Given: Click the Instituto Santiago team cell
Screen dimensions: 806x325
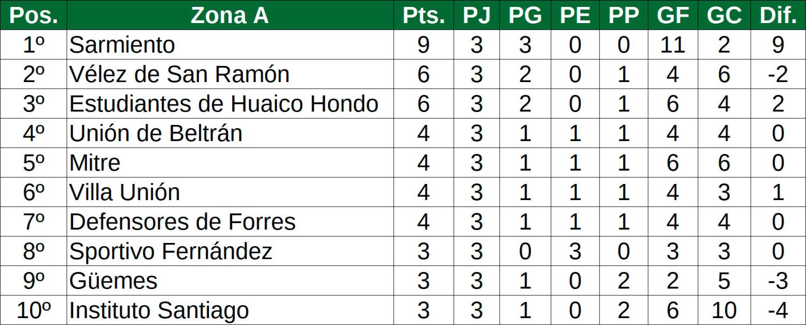Looking at the screenshot, I should click(x=159, y=311).
